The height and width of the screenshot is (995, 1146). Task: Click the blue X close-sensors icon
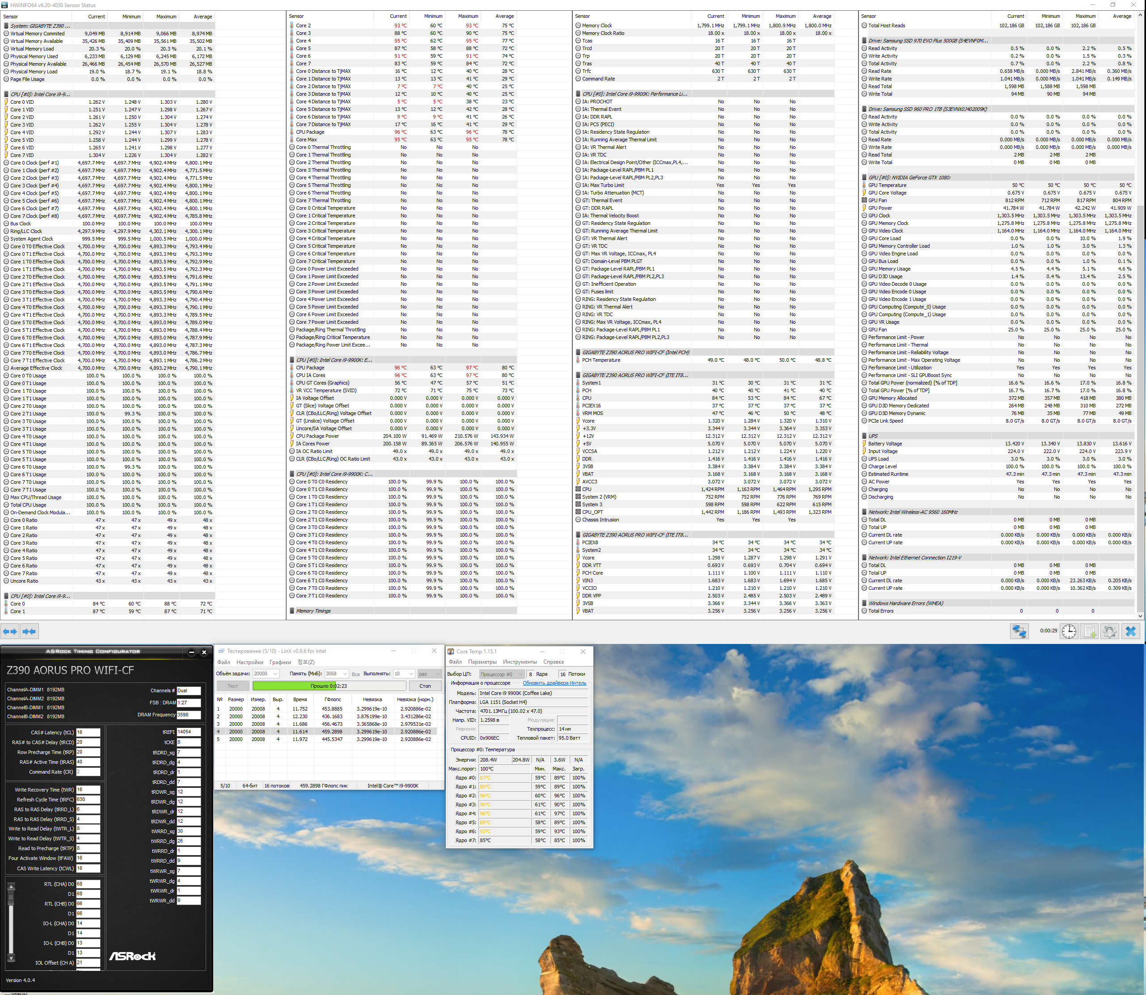click(x=1130, y=631)
